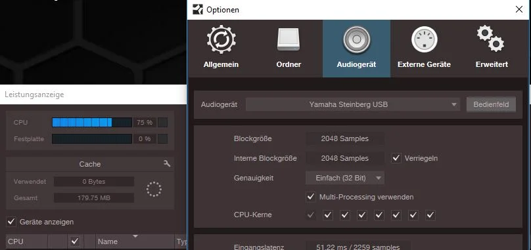Click the Interne Blockgröße value field
531x250 pixels.
(x=345, y=158)
